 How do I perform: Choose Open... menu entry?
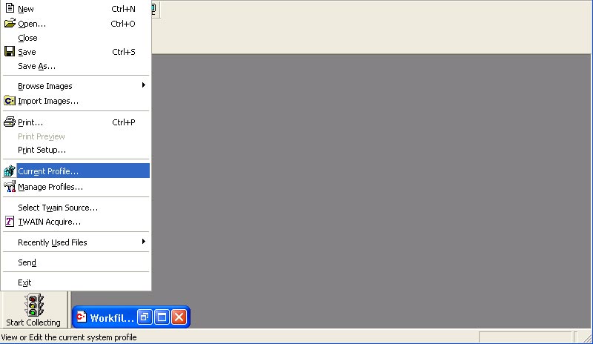point(76,24)
